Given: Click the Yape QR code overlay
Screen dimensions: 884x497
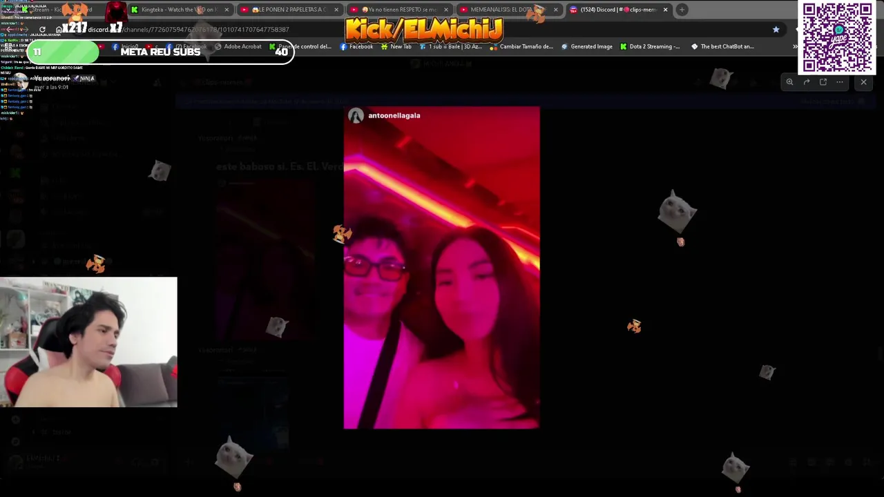Looking at the screenshot, I should point(837,37).
